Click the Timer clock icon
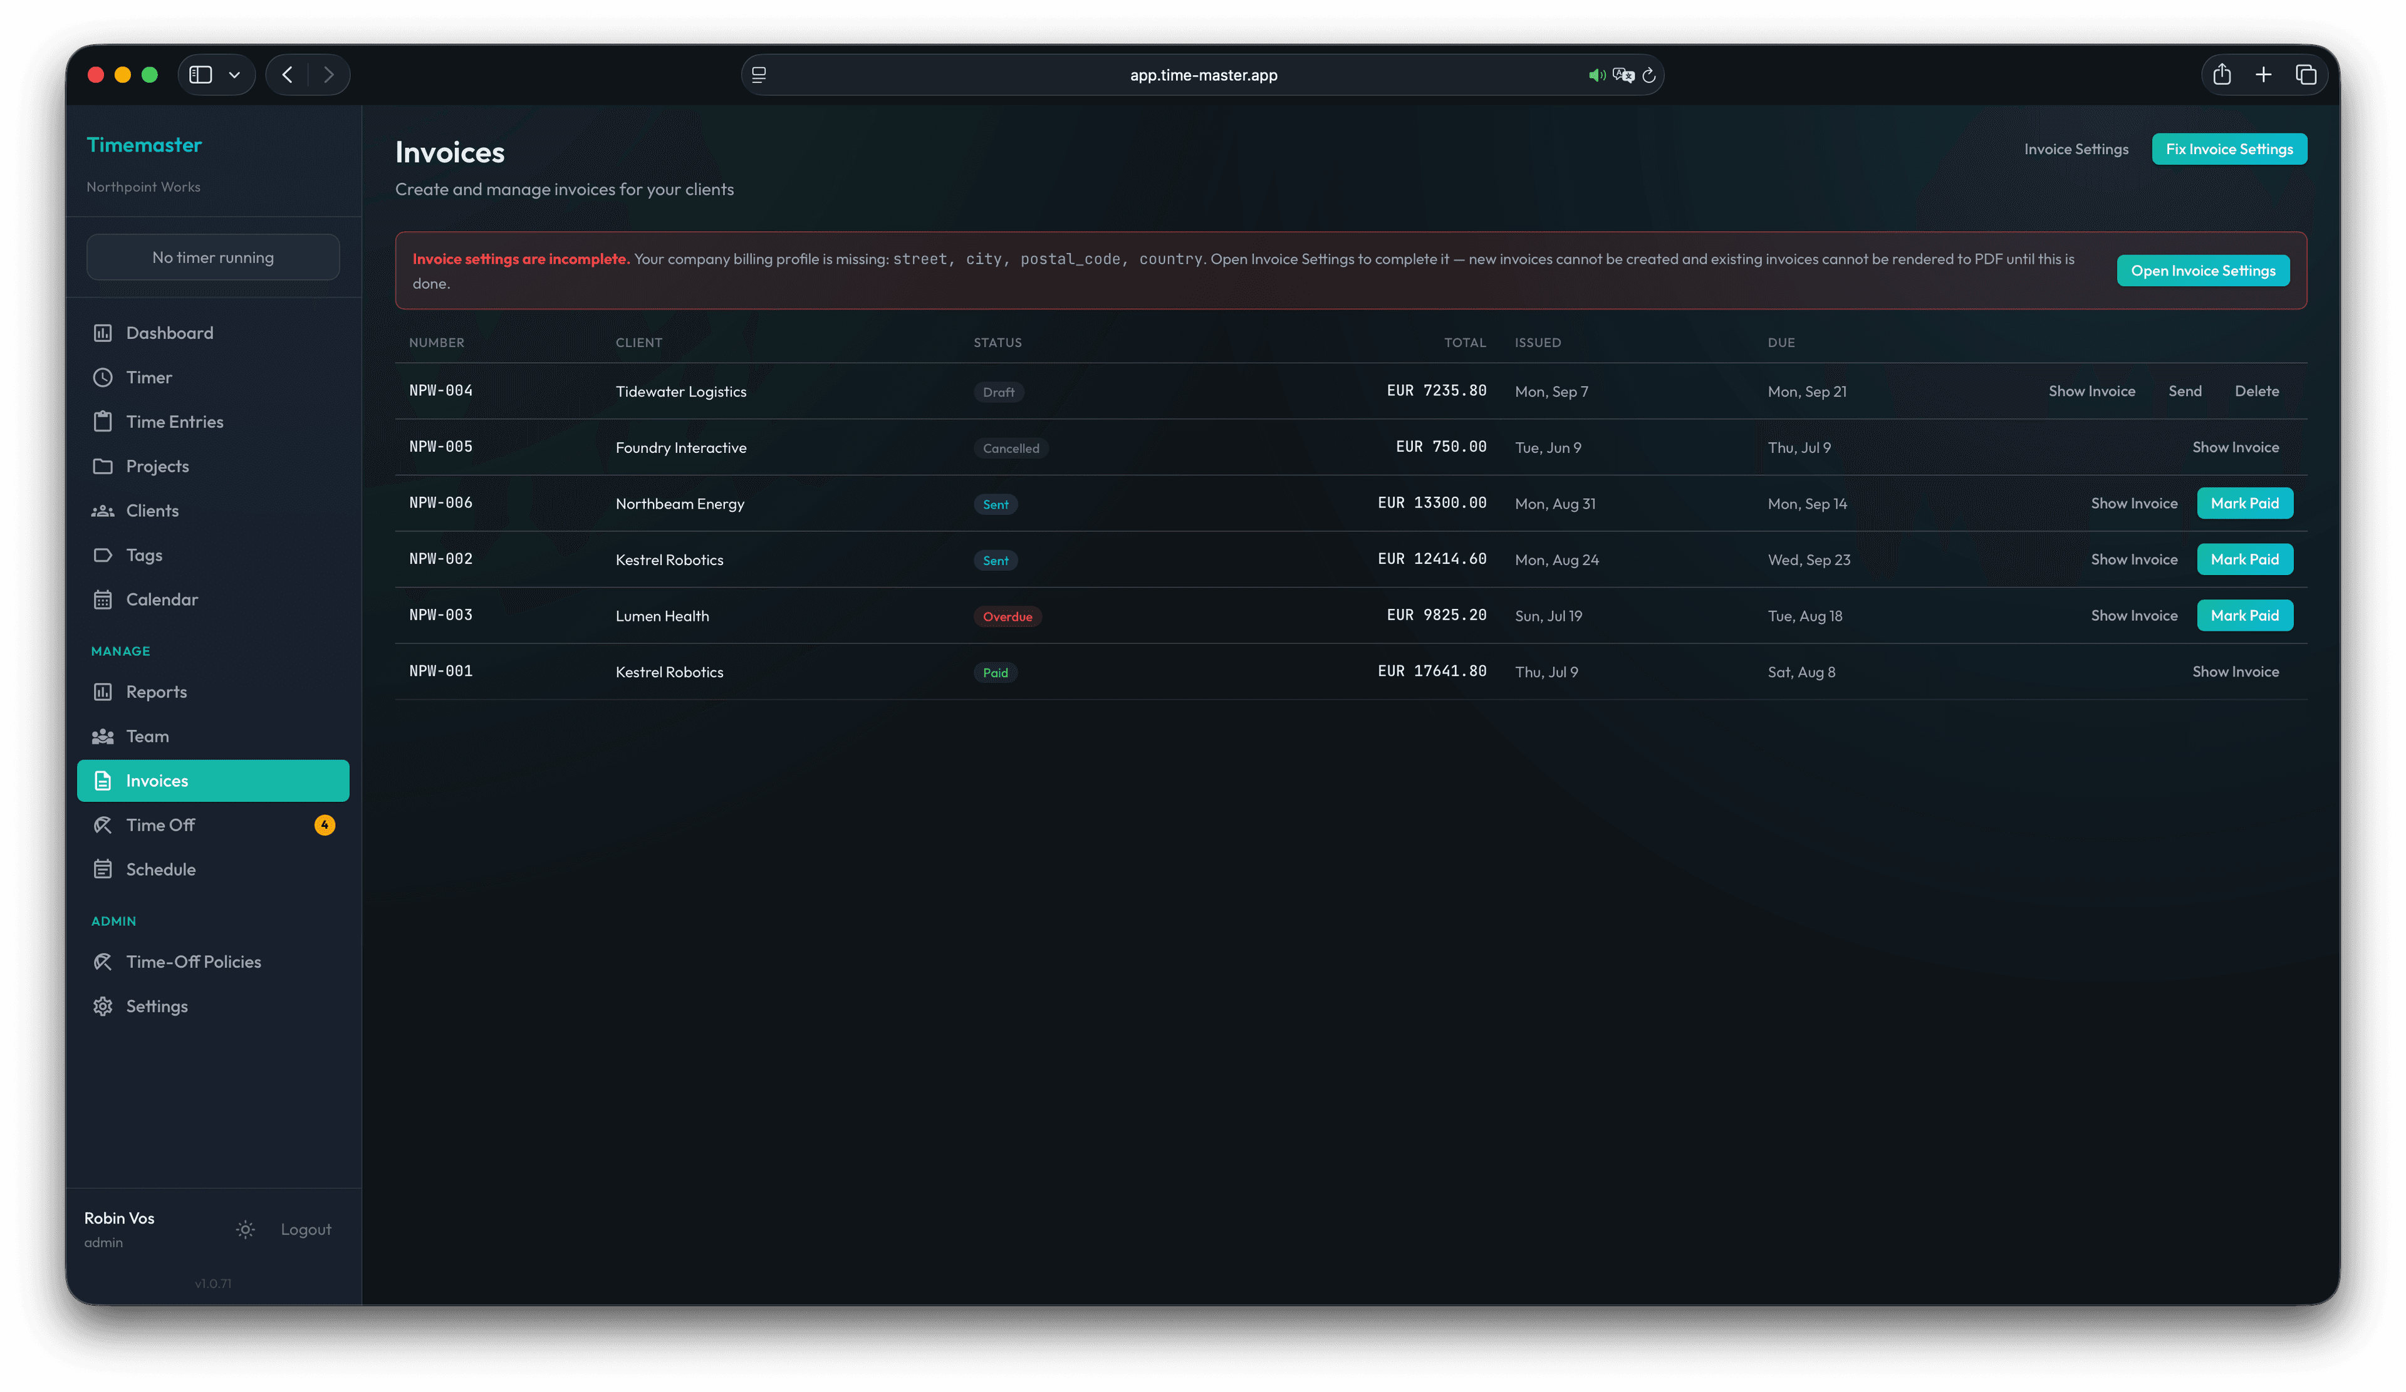 coord(102,377)
